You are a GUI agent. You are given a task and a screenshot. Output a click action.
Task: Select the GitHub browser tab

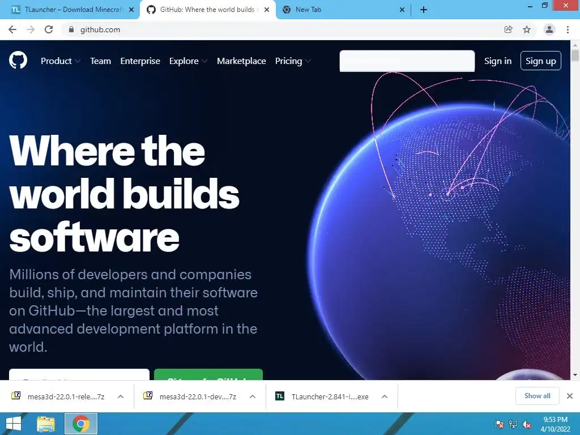tap(207, 10)
